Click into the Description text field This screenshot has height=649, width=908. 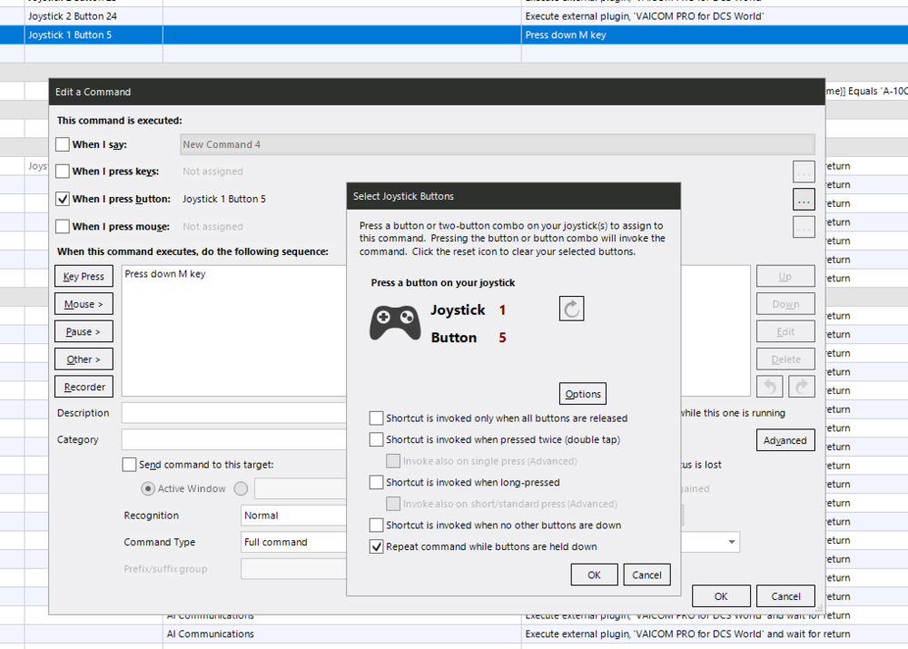coord(232,413)
